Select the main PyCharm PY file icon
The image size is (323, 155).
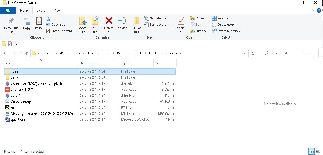tap(7, 107)
